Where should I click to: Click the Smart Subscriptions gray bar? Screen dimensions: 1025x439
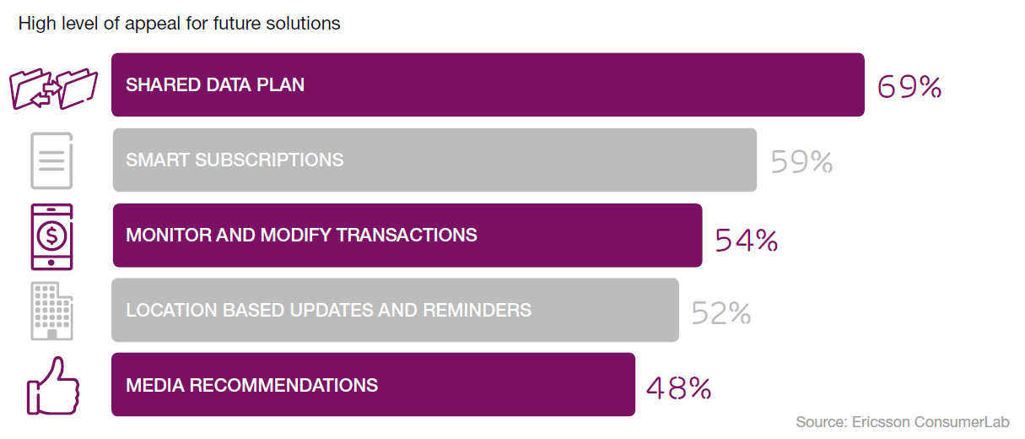434,160
